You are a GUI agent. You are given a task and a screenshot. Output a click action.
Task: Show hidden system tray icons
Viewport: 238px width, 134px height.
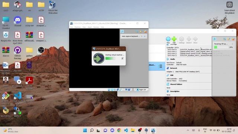tap(188, 130)
